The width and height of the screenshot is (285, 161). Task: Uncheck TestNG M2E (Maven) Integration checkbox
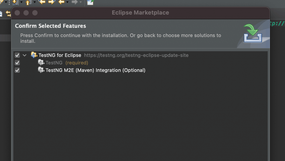click(x=17, y=70)
